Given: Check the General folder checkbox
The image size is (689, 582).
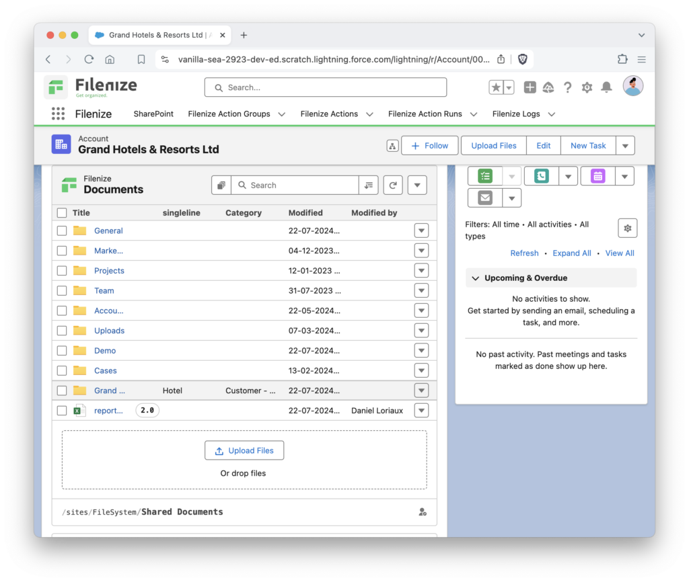Looking at the screenshot, I should point(62,231).
